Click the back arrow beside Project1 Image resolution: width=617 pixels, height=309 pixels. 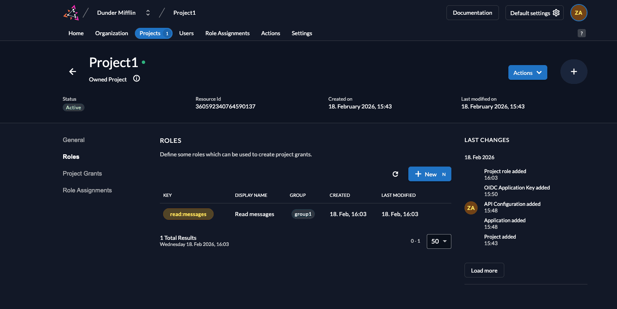(73, 72)
